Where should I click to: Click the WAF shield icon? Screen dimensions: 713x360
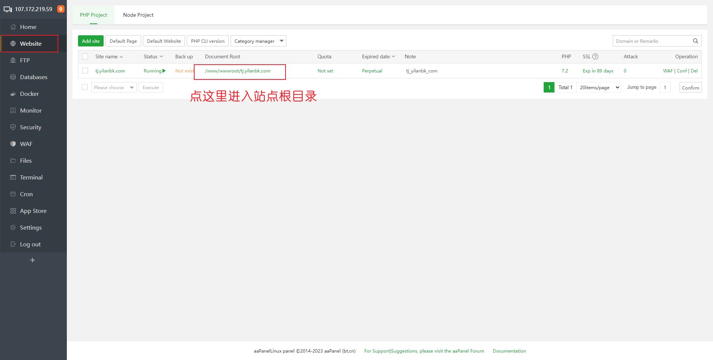pos(13,144)
